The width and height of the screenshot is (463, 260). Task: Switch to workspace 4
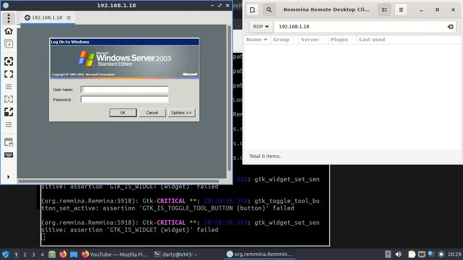42,255
